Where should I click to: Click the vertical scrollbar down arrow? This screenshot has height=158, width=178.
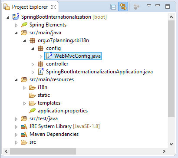[x=171, y=144]
